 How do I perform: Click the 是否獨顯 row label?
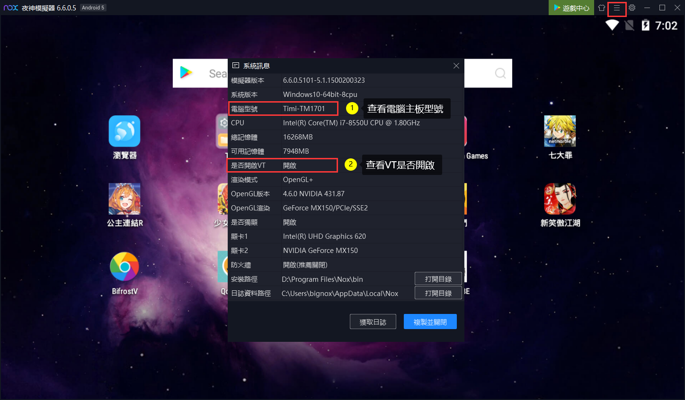[x=244, y=222]
